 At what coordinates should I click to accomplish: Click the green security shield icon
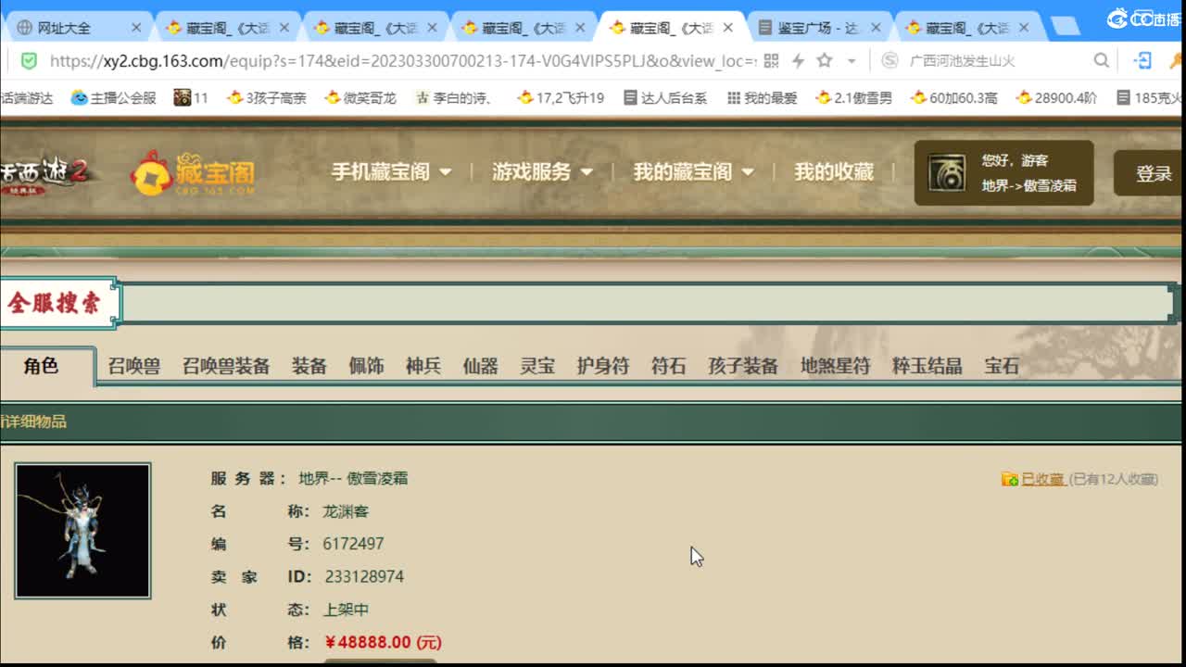(x=29, y=60)
